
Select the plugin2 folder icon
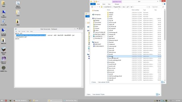tap(108, 14)
